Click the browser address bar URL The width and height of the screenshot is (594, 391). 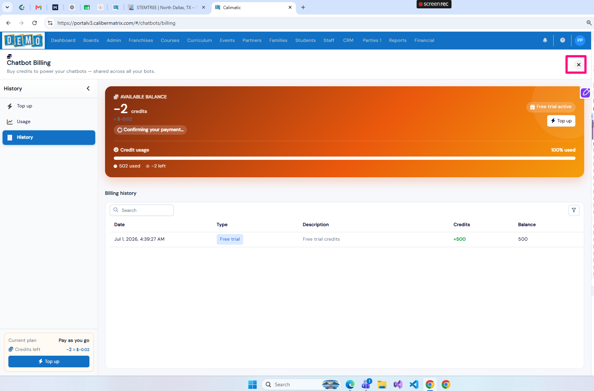(116, 23)
